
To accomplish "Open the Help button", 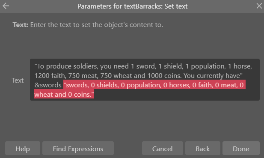I will pyautogui.click(x=23, y=148).
